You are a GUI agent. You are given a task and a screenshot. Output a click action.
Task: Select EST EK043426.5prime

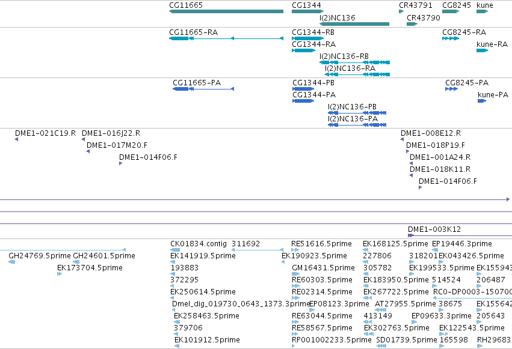(x=471, y=256)
